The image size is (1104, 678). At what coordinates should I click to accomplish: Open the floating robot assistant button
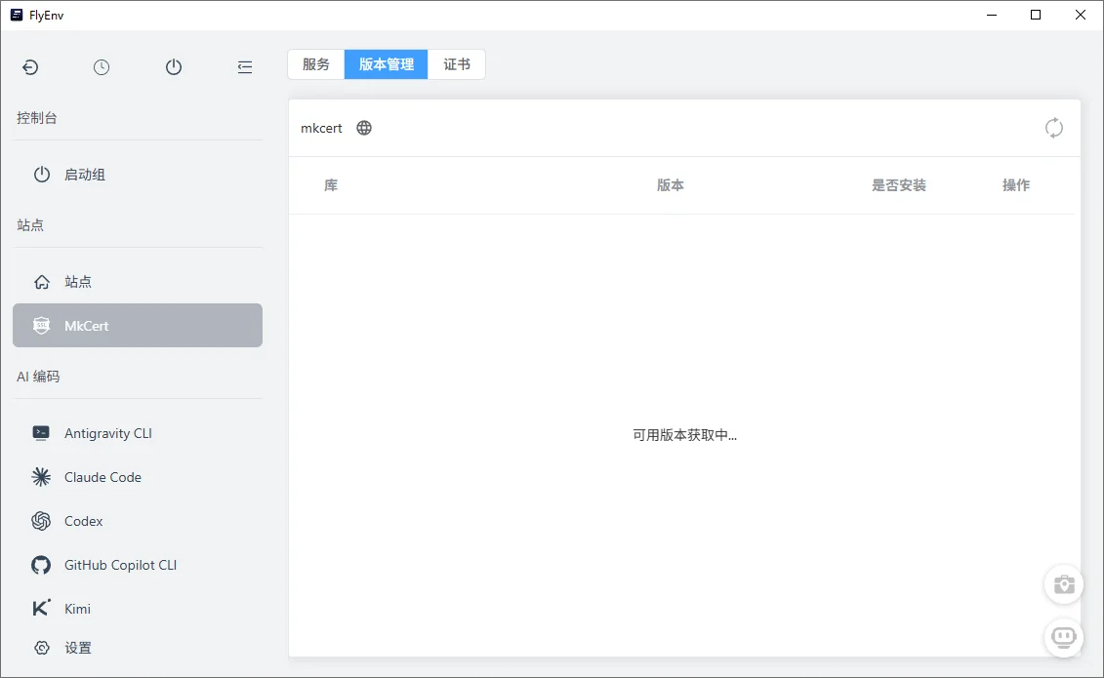click(x=1064, y=638)
